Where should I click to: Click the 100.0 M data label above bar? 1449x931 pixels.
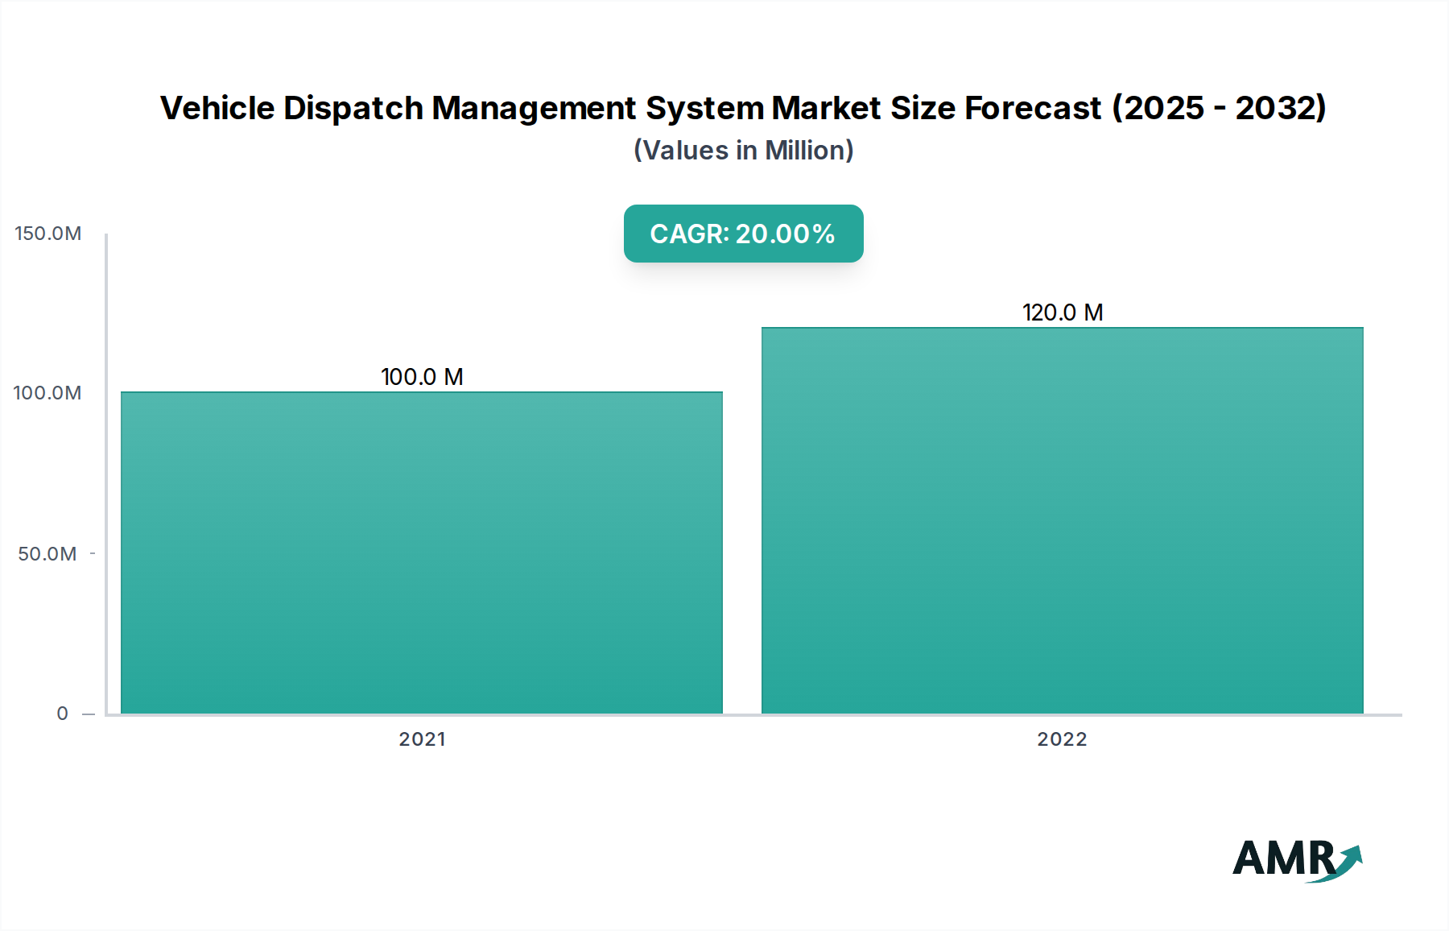point(422,377)
